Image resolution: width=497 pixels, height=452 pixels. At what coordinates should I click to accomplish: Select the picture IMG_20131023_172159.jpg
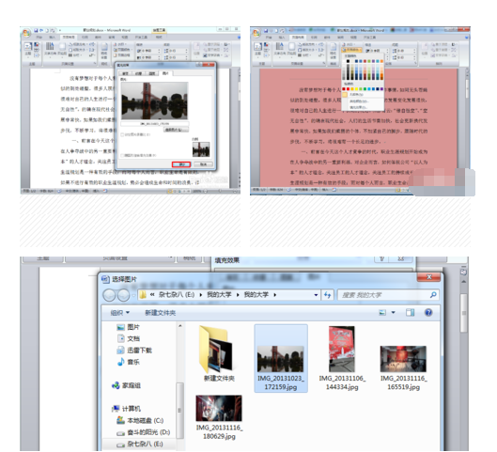281,358
